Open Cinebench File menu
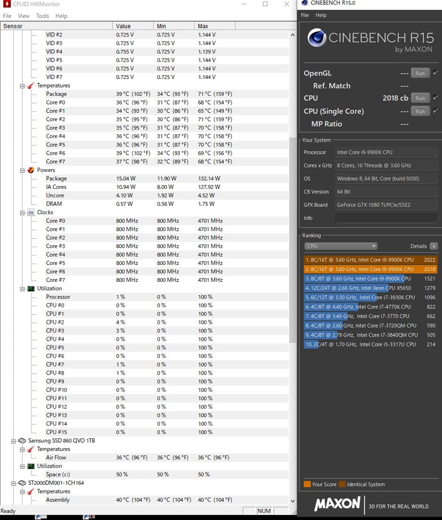Image resolution: width=442 pixels, height=520 pixels. 305,15
